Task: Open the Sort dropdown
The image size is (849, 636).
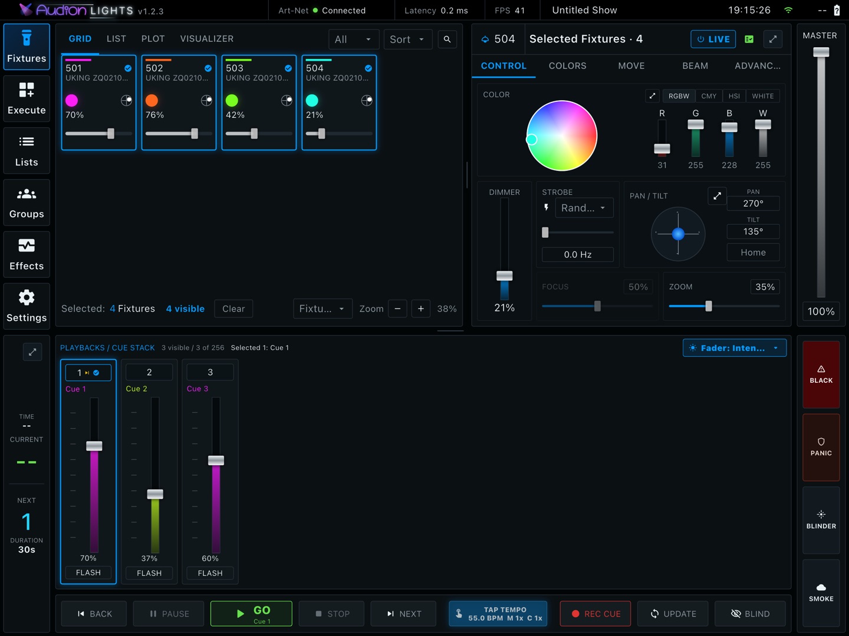Action: click(x=408, y=39)
